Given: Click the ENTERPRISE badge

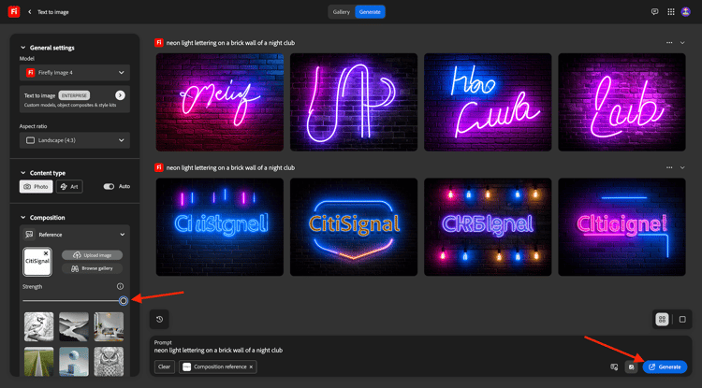Looking at the screenshot, I should pyautogui.click(x=74, y=95).
